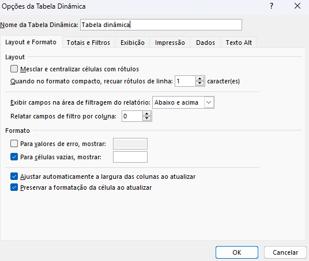Click the empty cells text field
The width and height of the screenshot is (309, 261).
pyautogui.click(x=130, y=157)
